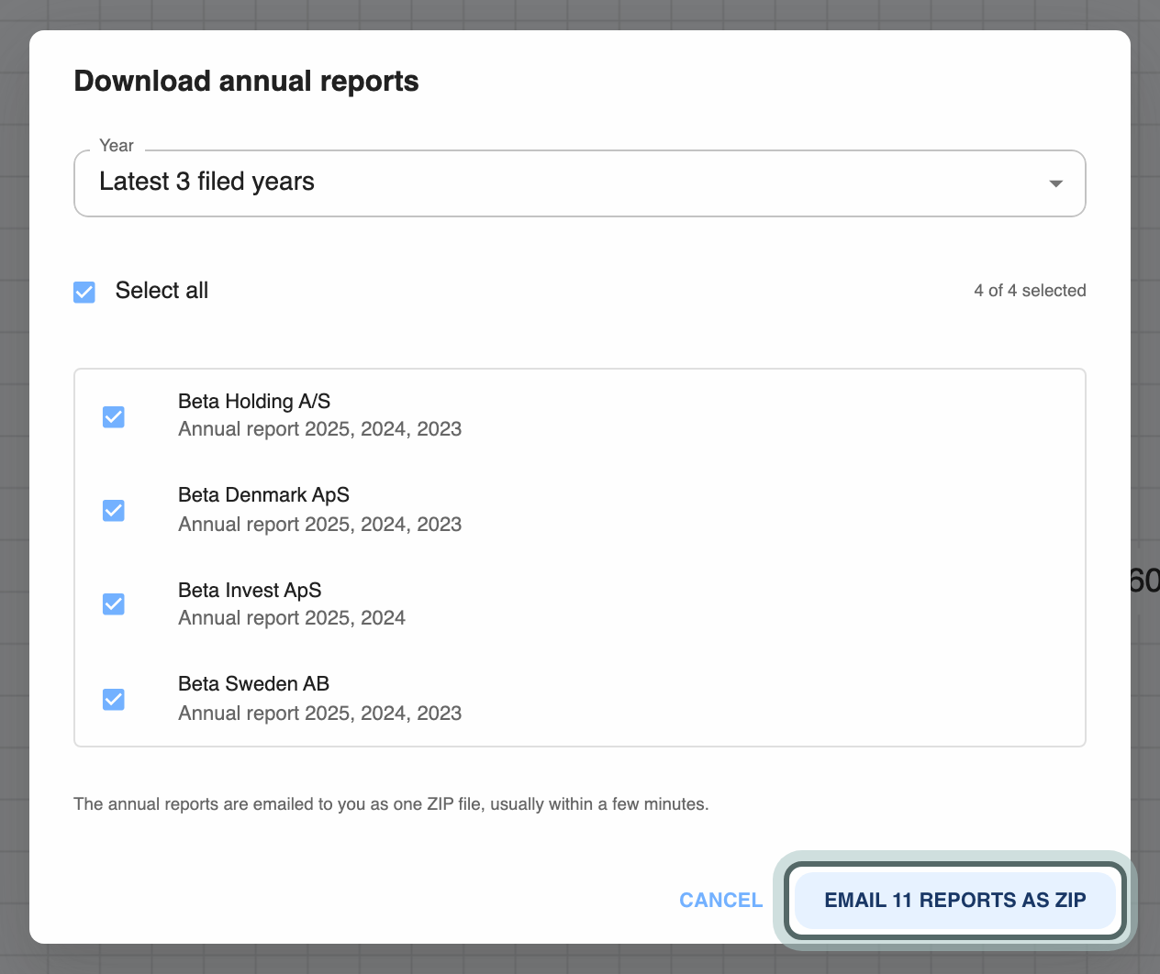Click the ZIP email information note

[x=391, y=804]
